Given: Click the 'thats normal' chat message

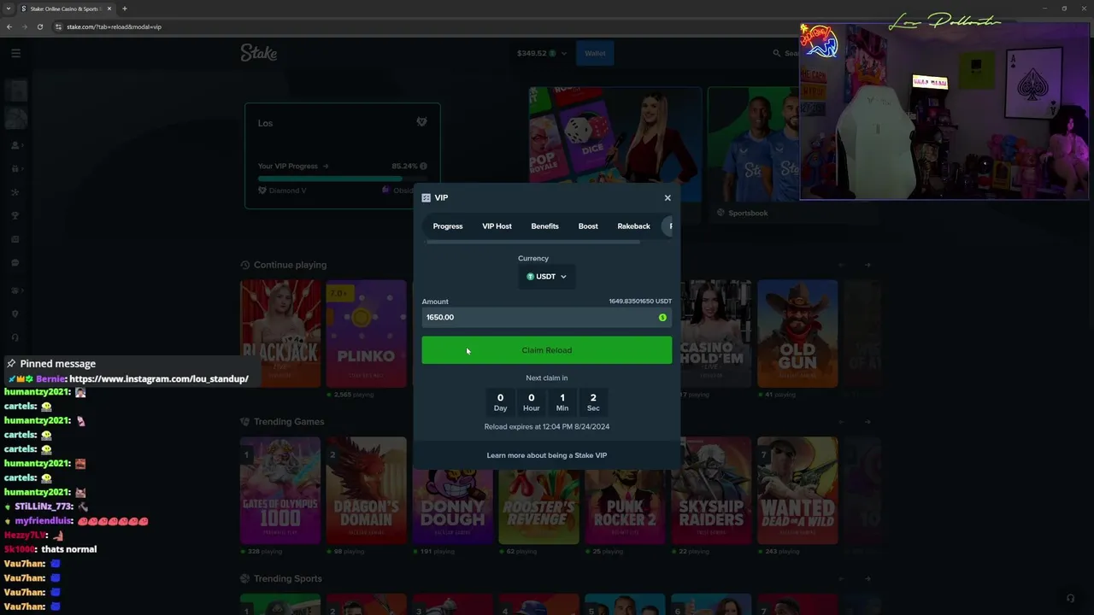Looking at the screenshot, I should pyautogui.click(x=69, y=549).
